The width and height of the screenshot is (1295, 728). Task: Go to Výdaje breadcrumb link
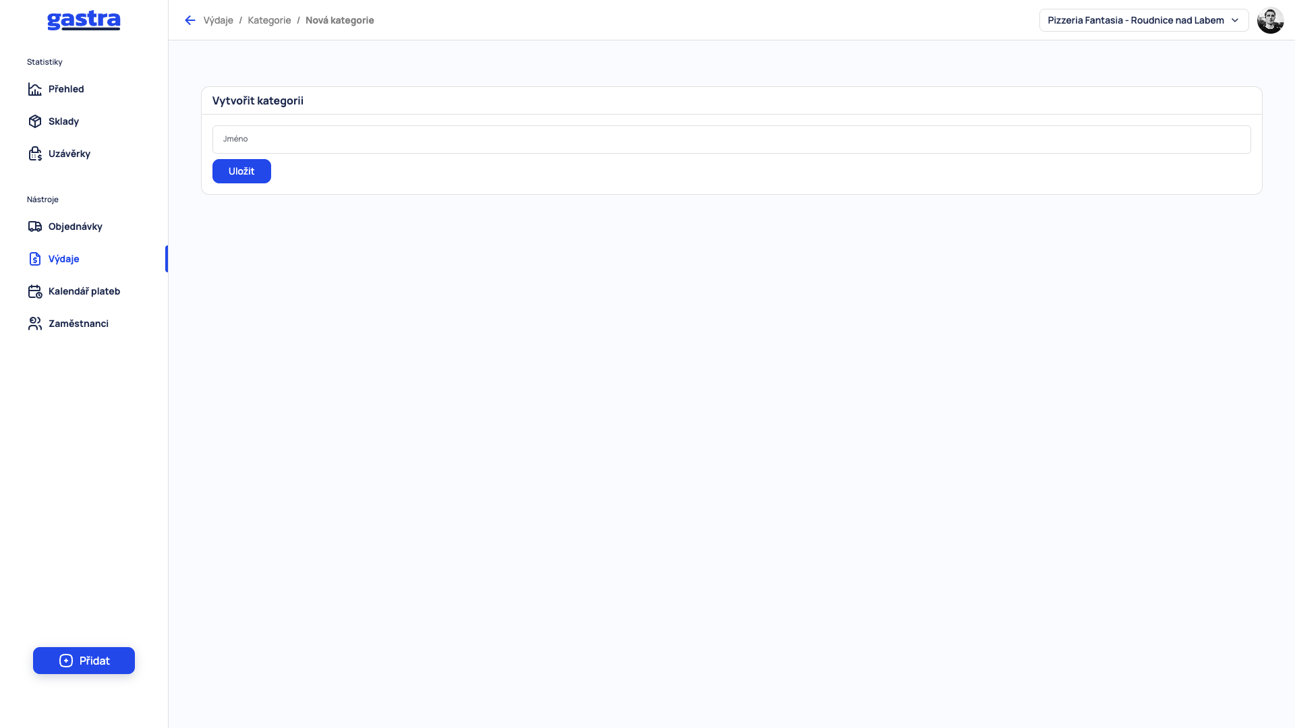point(218,20)
